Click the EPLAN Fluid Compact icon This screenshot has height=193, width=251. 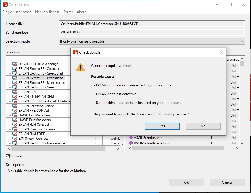(15, 125)
